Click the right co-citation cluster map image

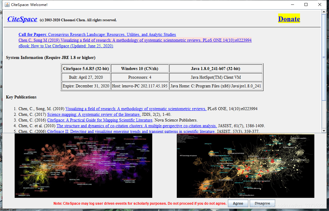tap(246, 166)
